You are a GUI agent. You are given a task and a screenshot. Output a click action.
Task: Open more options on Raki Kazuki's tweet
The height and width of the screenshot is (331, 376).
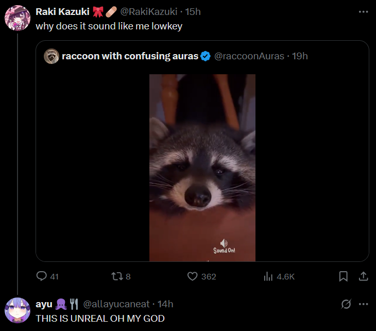[x=363, y=11]
